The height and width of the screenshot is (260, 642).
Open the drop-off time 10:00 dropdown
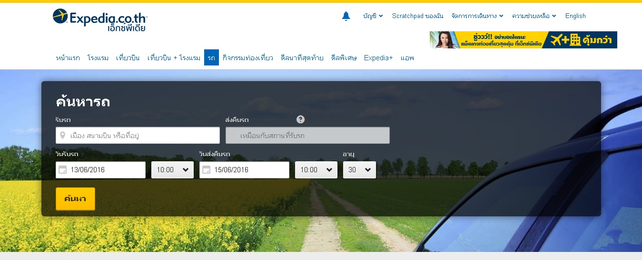coord(316,170)
